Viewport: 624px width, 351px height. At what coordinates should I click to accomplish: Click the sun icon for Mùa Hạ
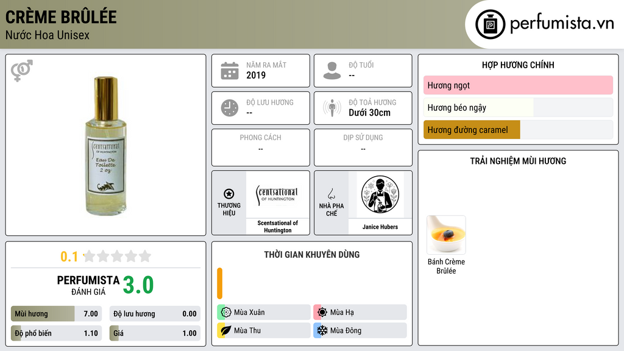click(x=322, y=313)
